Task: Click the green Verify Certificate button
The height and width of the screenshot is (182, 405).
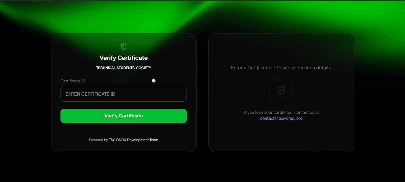Action: [124, 116]
